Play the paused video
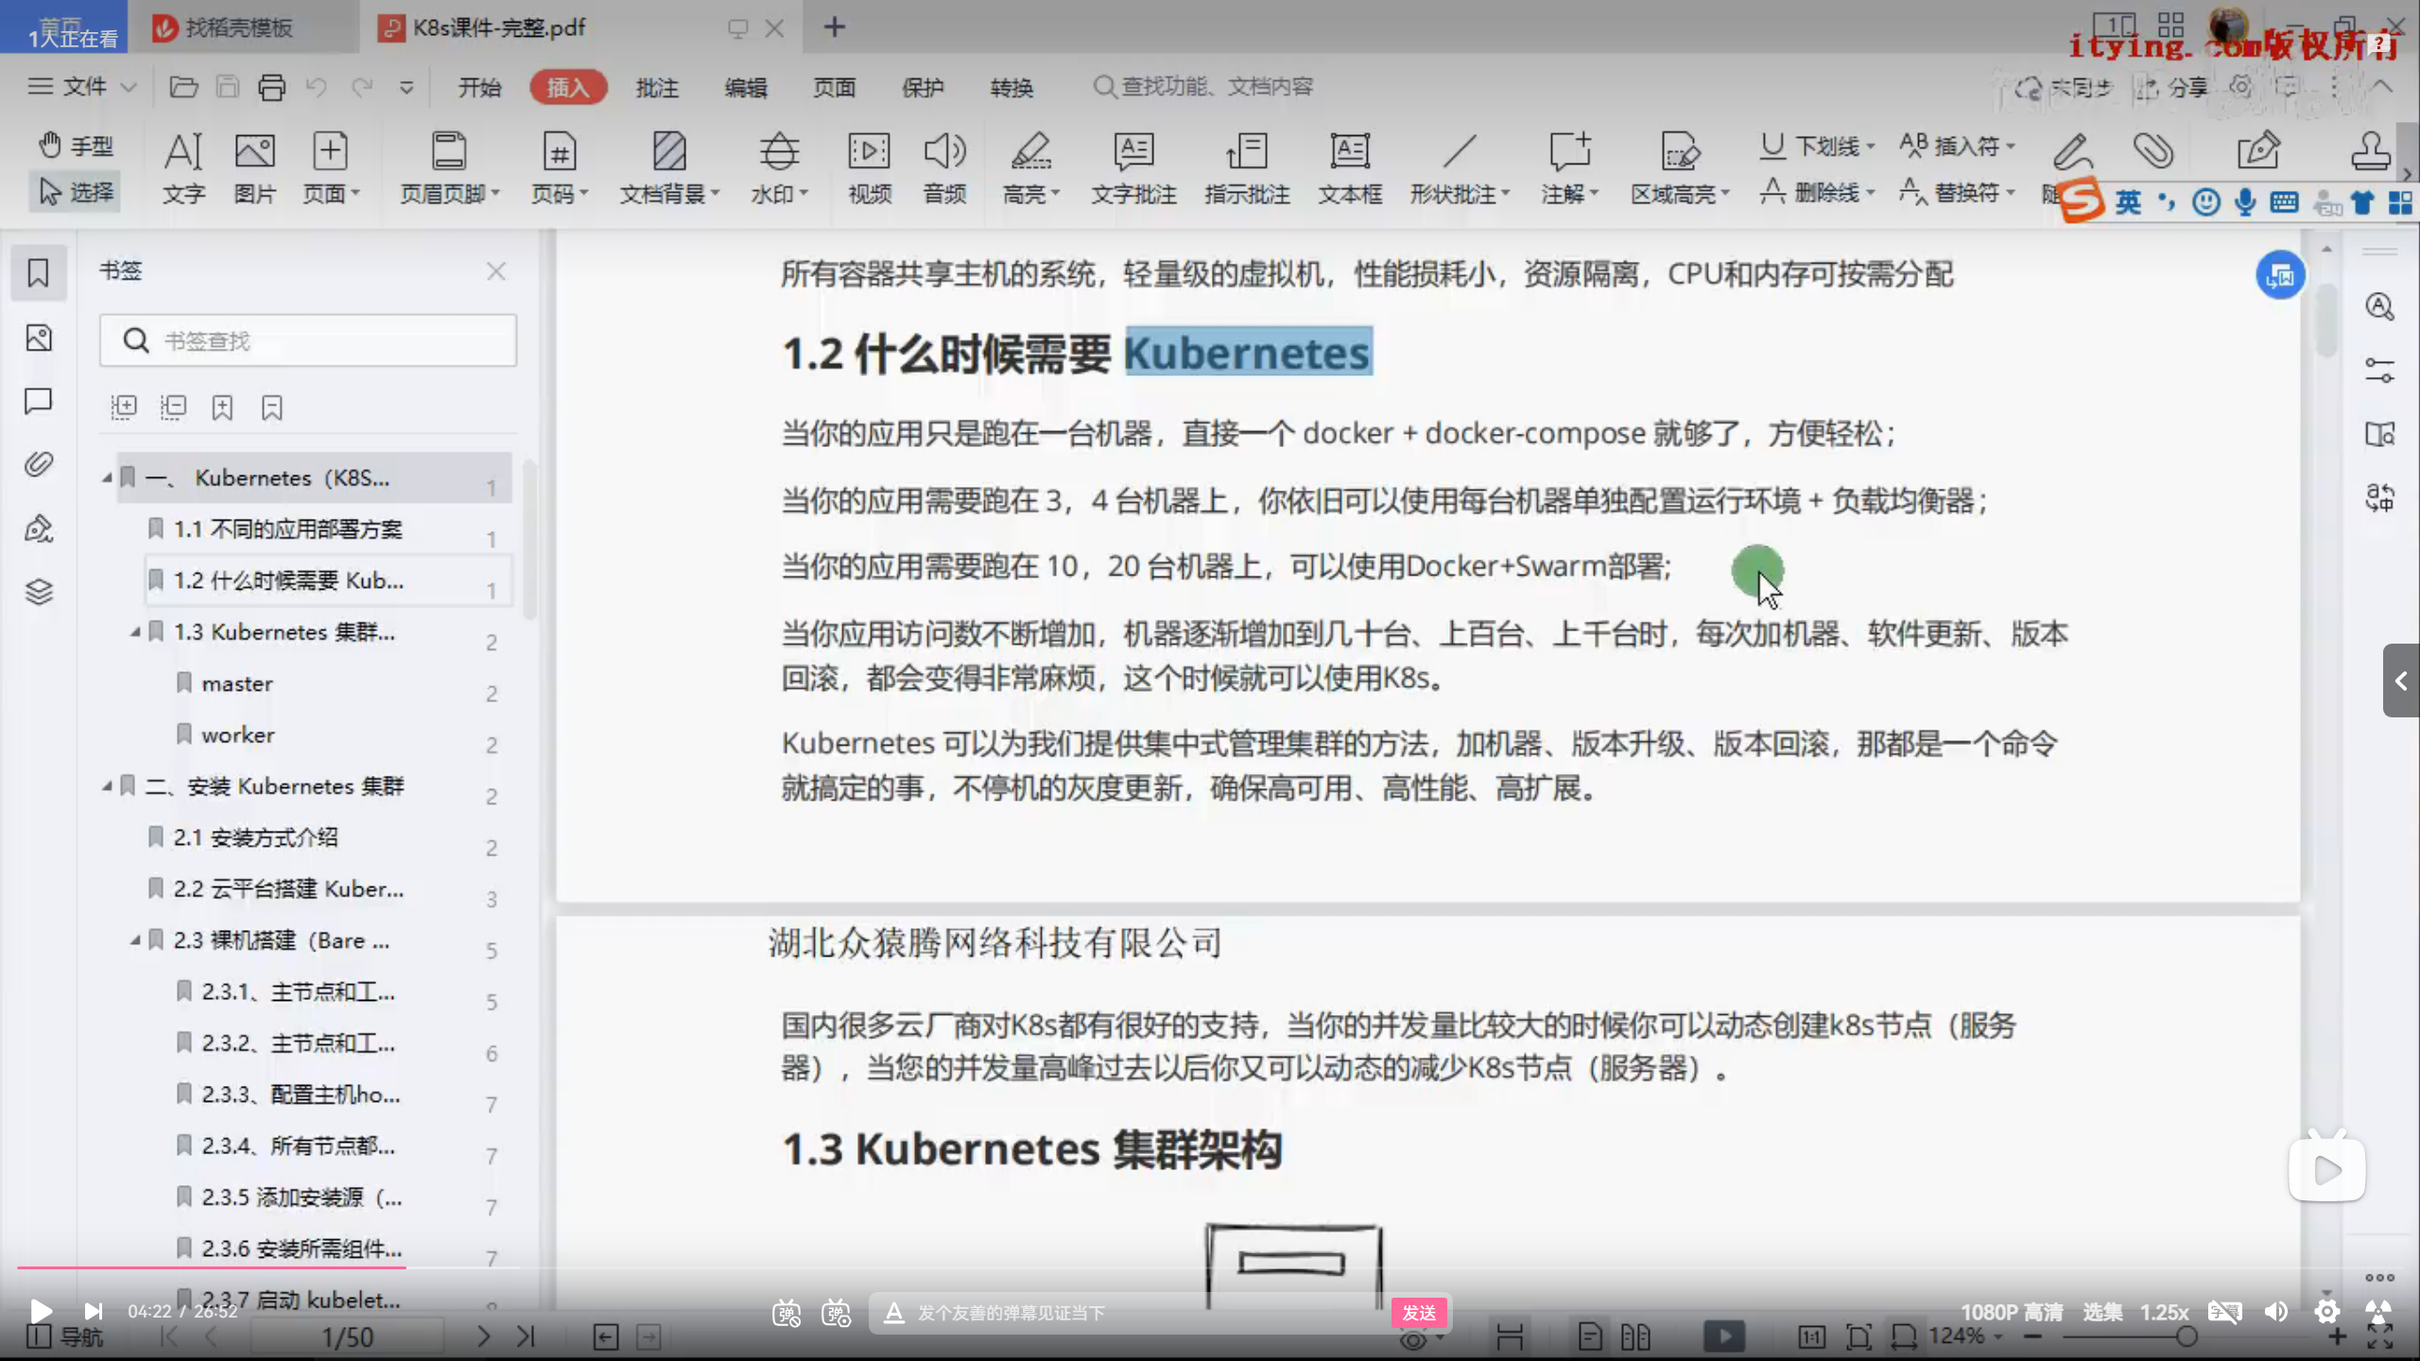Viewport: 2420px width, 1361px height. point(40,1312)
